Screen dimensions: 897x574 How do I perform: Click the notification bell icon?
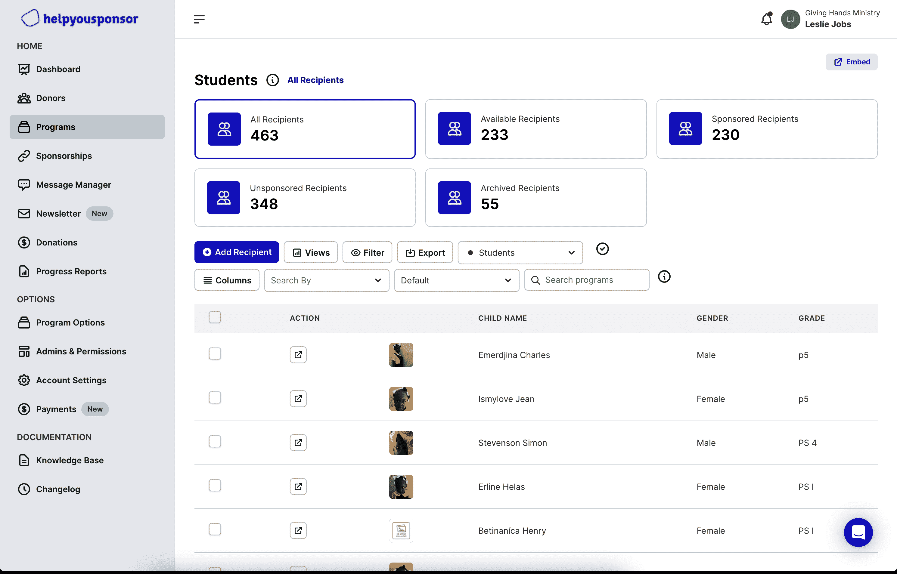pos(767,19)
